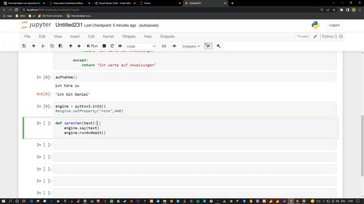Click the kernel idle circle icon
The image size is (364, 204).
[x=341, y=36]
